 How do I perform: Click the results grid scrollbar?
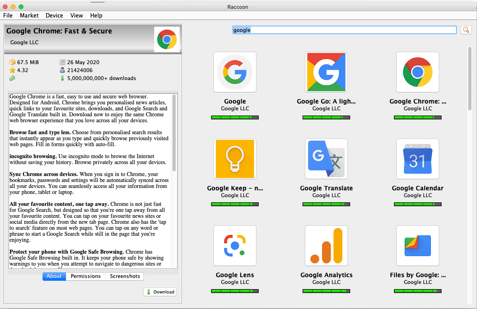(470, 80)
